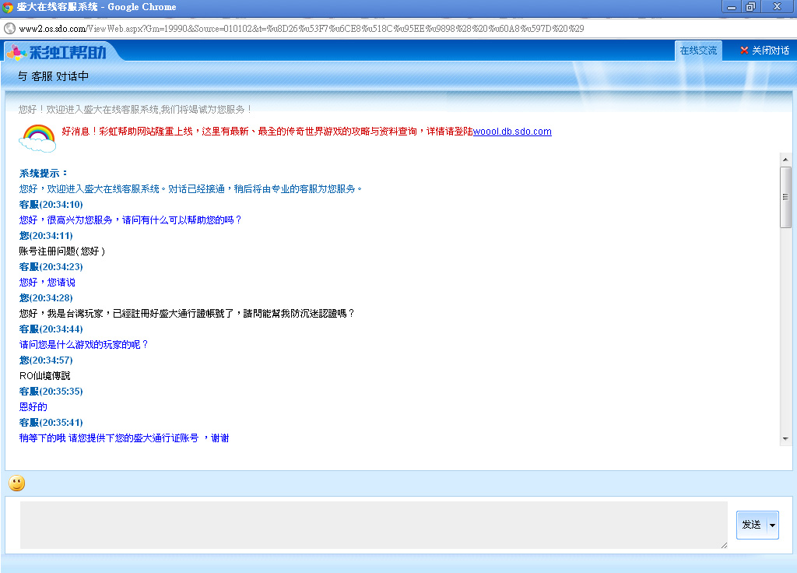Click the chat scrollbar up arrow

785,160
